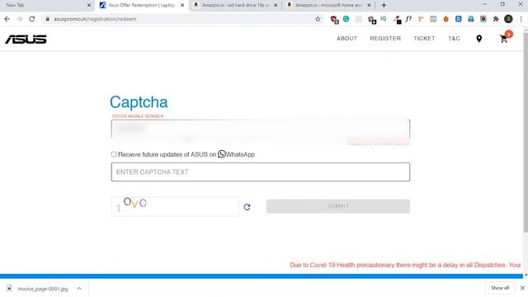Screen dimensions: 528x297
Task: Open the T&C menu item
Action: pyautogui.click(x=454, y=39)
